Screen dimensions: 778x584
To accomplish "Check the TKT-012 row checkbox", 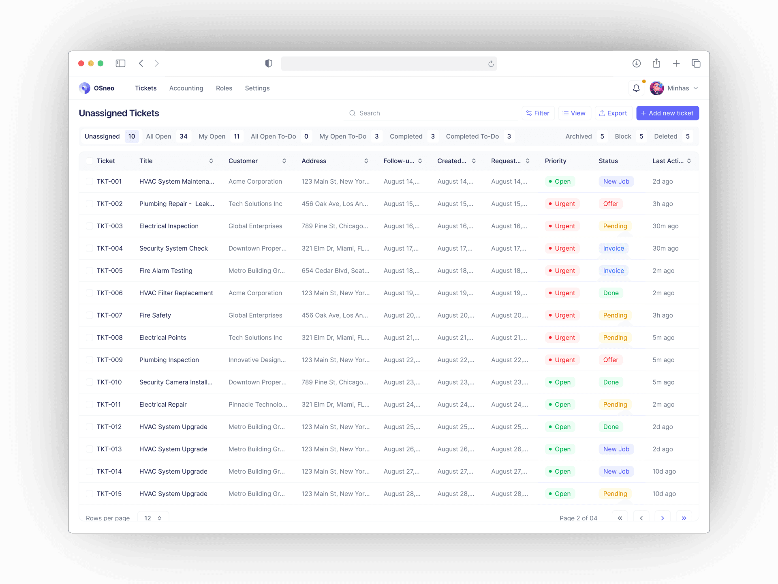I will [90, 427].
